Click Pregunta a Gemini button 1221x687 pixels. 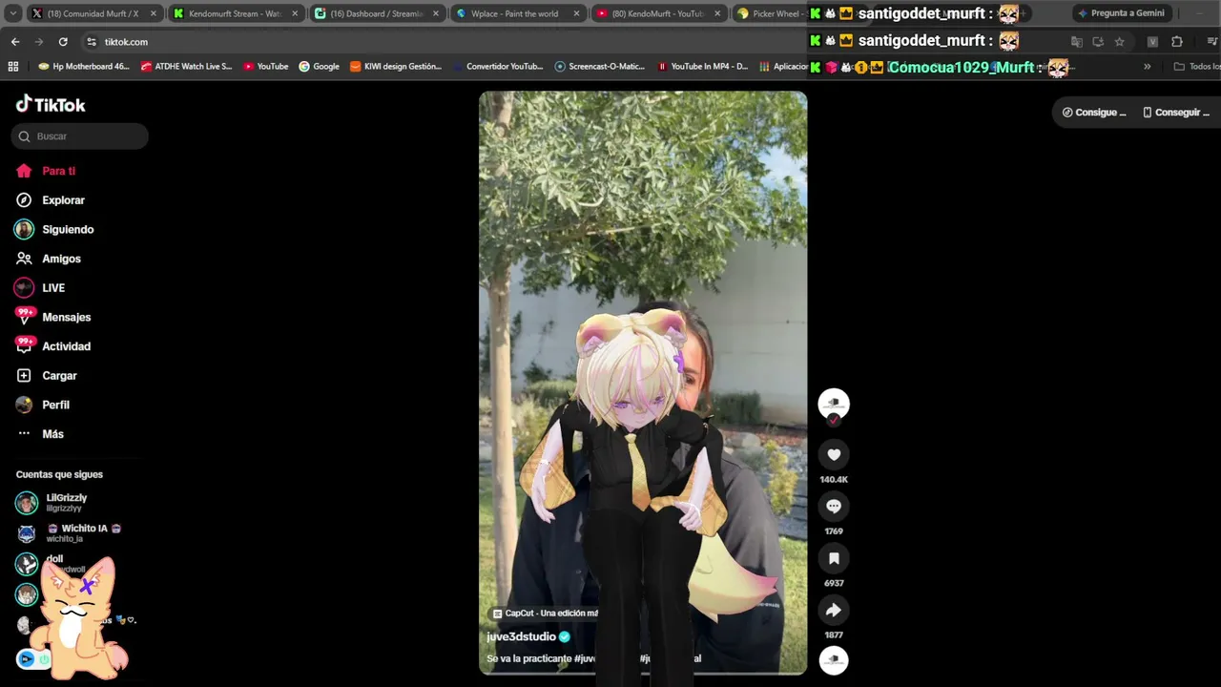(1121, 13)
